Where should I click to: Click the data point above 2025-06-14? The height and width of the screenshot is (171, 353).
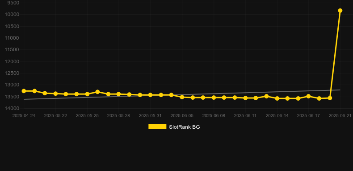pyautogui.click(x=277, y=98)
